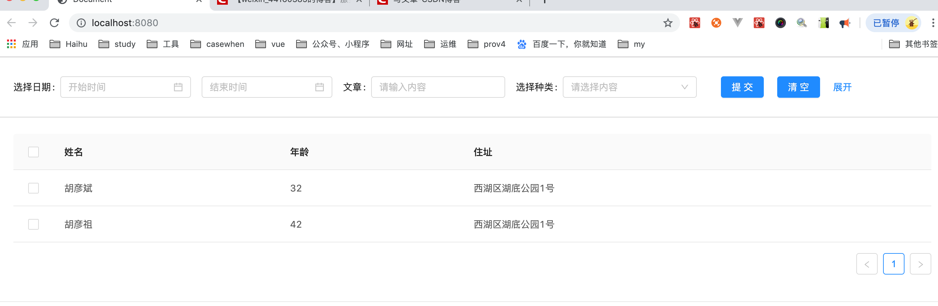Expand the filters with 展开 link
Screen dimensions: 938x306
(842, 87)
